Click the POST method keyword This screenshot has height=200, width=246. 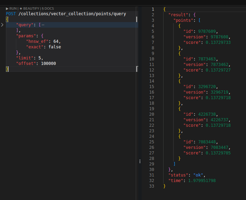[11, 14]
